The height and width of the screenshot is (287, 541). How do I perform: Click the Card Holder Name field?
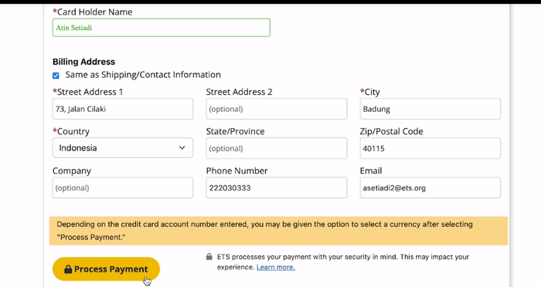pyautogui.click(x=161, y=28)
